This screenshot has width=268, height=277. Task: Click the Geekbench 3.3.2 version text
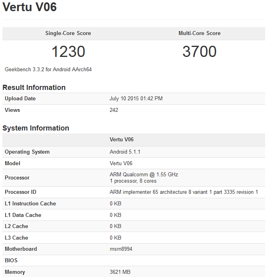click(x=48, y=69)
